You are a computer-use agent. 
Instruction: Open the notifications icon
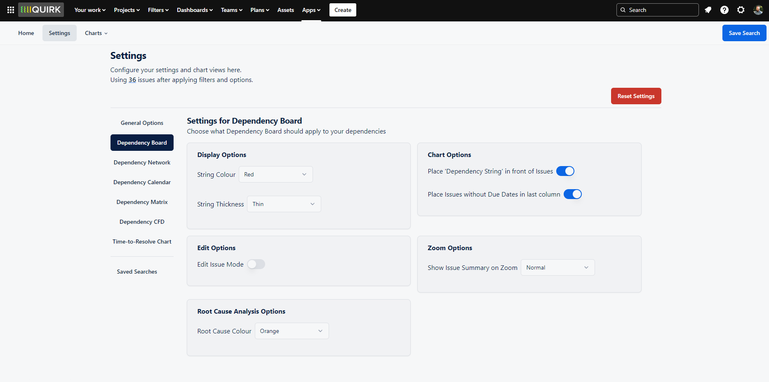pyautogui.click(x=708, y=10)
